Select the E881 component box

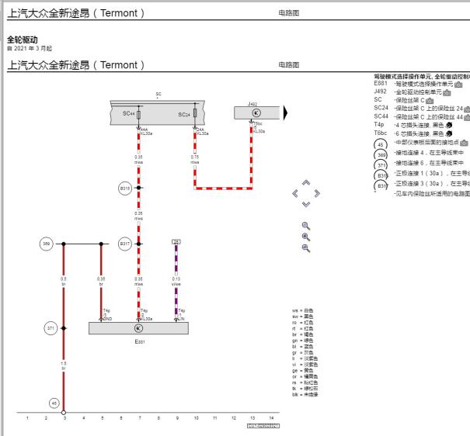(x=138, y=328)
